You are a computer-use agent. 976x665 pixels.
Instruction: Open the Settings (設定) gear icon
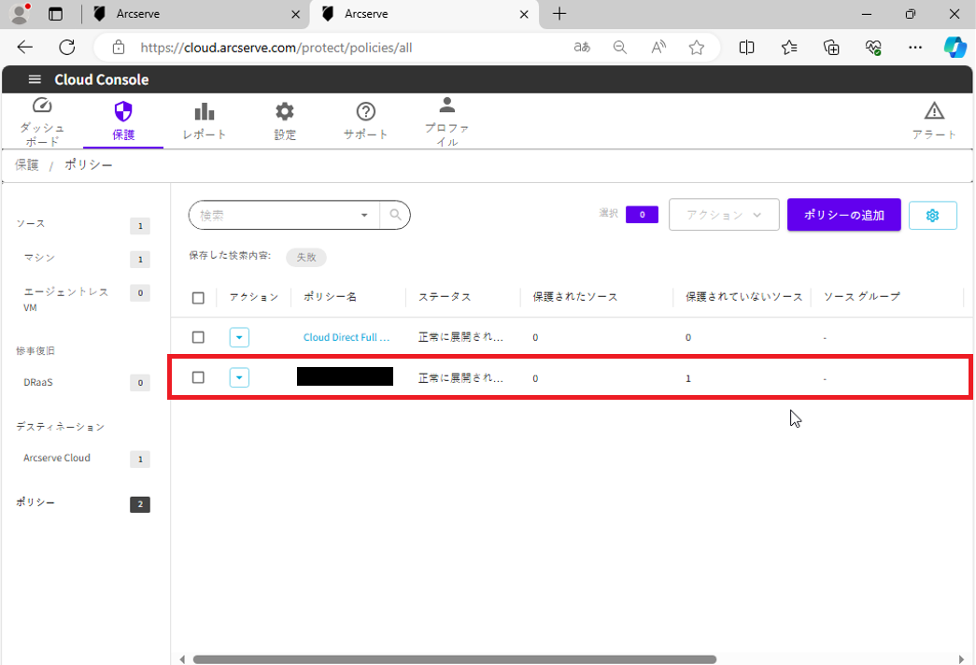(x=285, y=112)
